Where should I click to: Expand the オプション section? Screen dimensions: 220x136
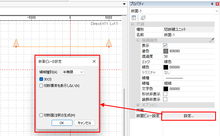(138, 105)
